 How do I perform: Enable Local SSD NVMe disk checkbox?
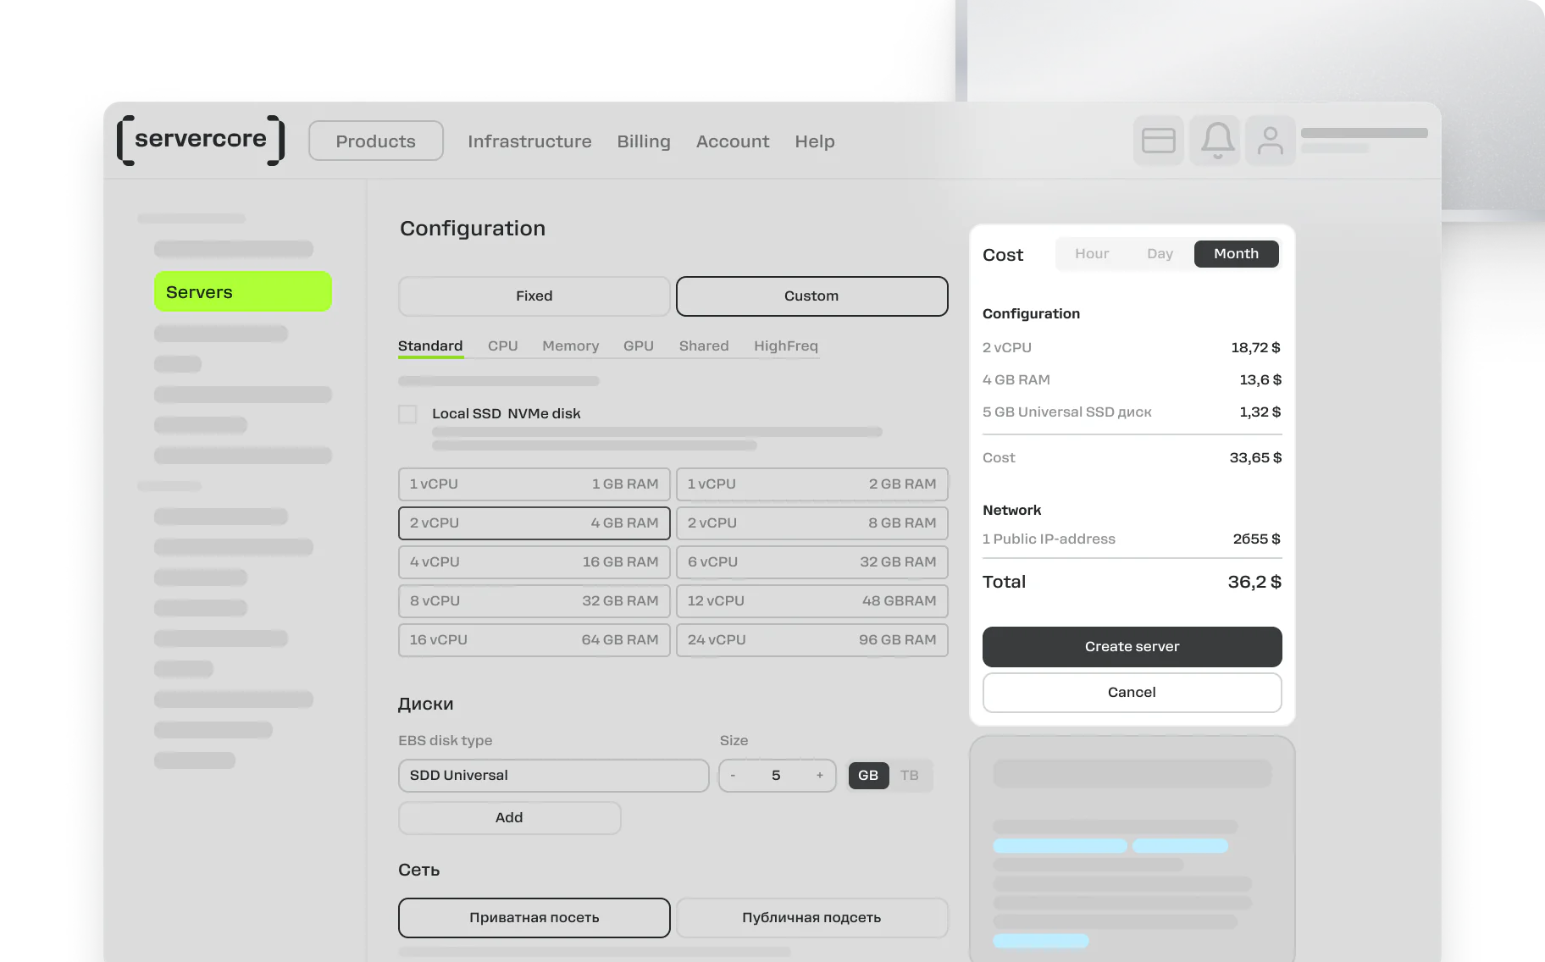click(407, 414)
